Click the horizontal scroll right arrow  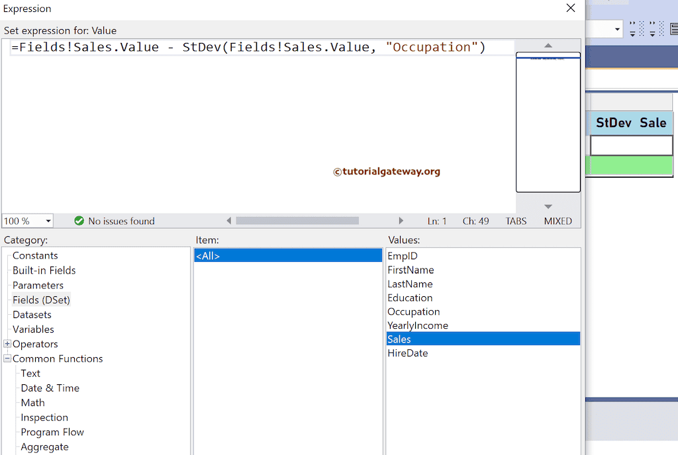click(x=401, y=221)
